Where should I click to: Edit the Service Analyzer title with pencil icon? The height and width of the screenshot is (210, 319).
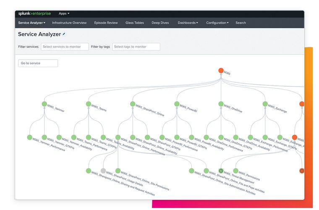point(64,34)
